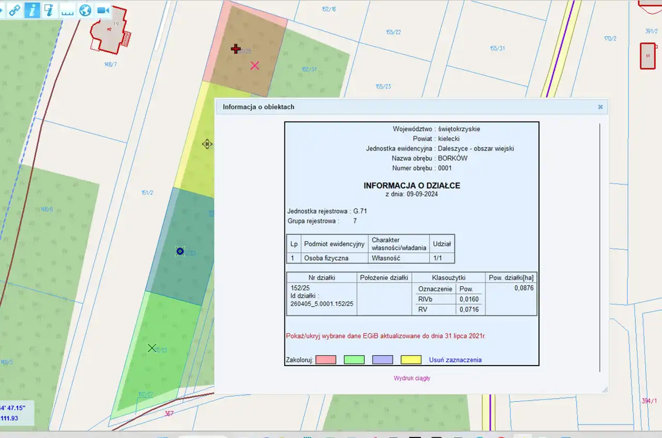
Task: Select the area information tool icon
Action: click(x=49, y=10)
